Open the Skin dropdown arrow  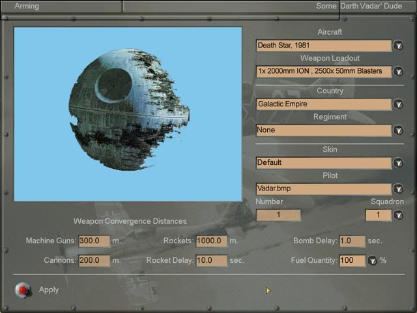coord(398,162)
